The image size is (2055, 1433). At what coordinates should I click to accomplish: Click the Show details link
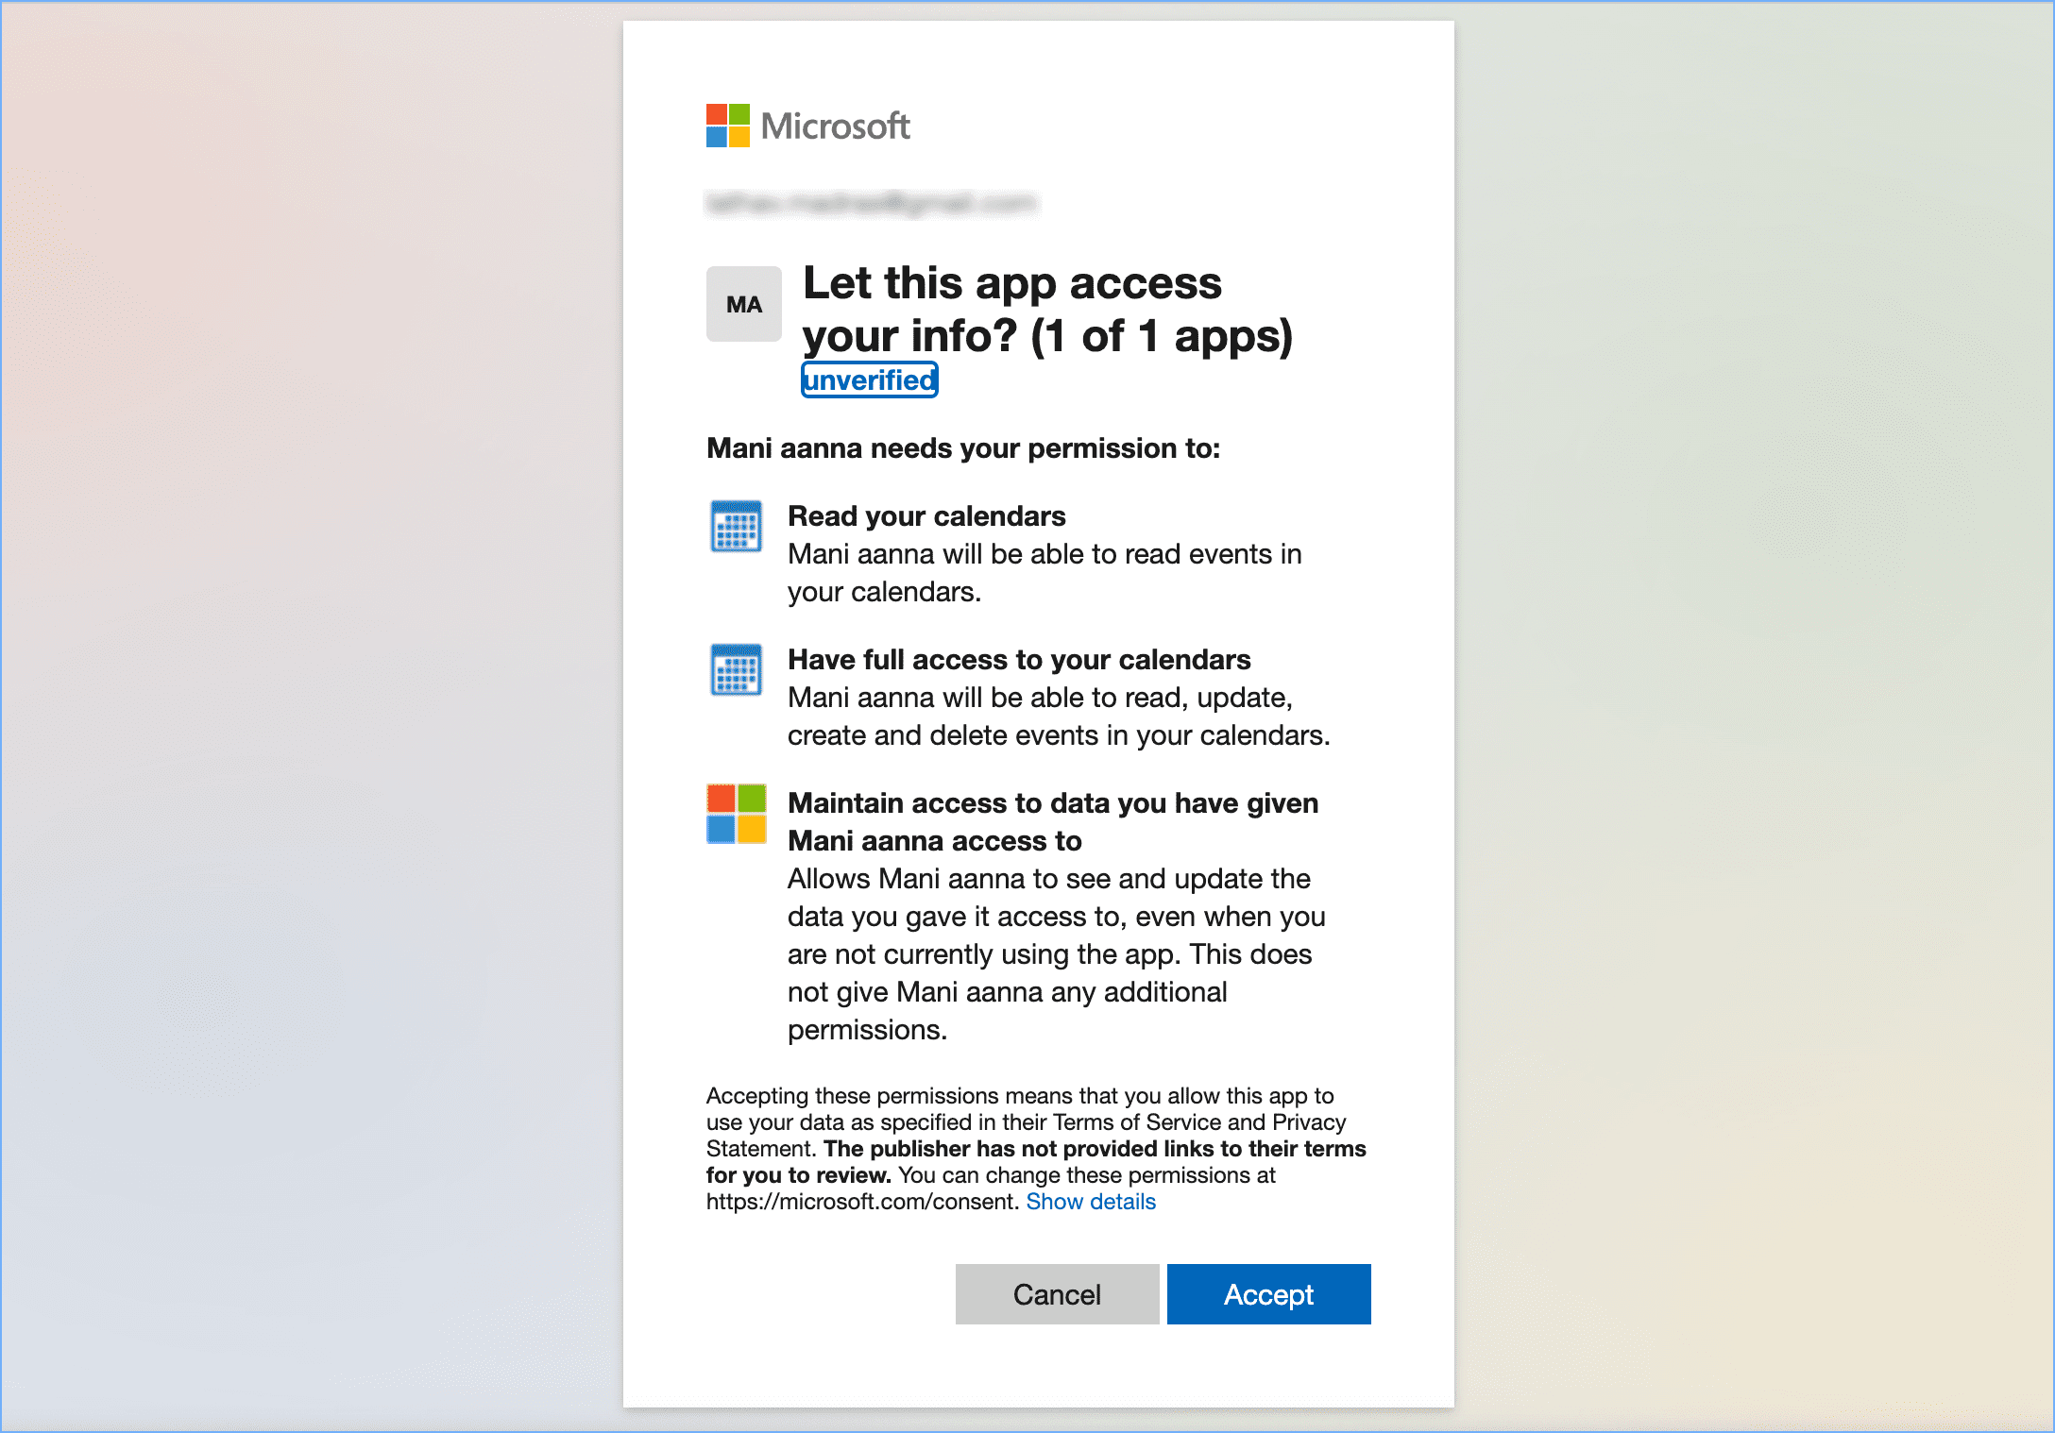click(1091, 1202)
